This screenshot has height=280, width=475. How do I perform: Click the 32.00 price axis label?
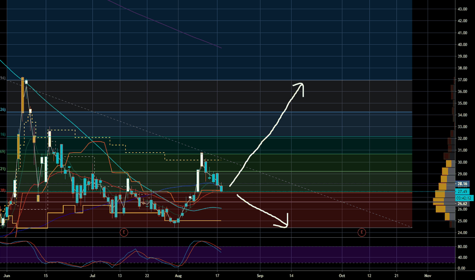coord(462,138)
